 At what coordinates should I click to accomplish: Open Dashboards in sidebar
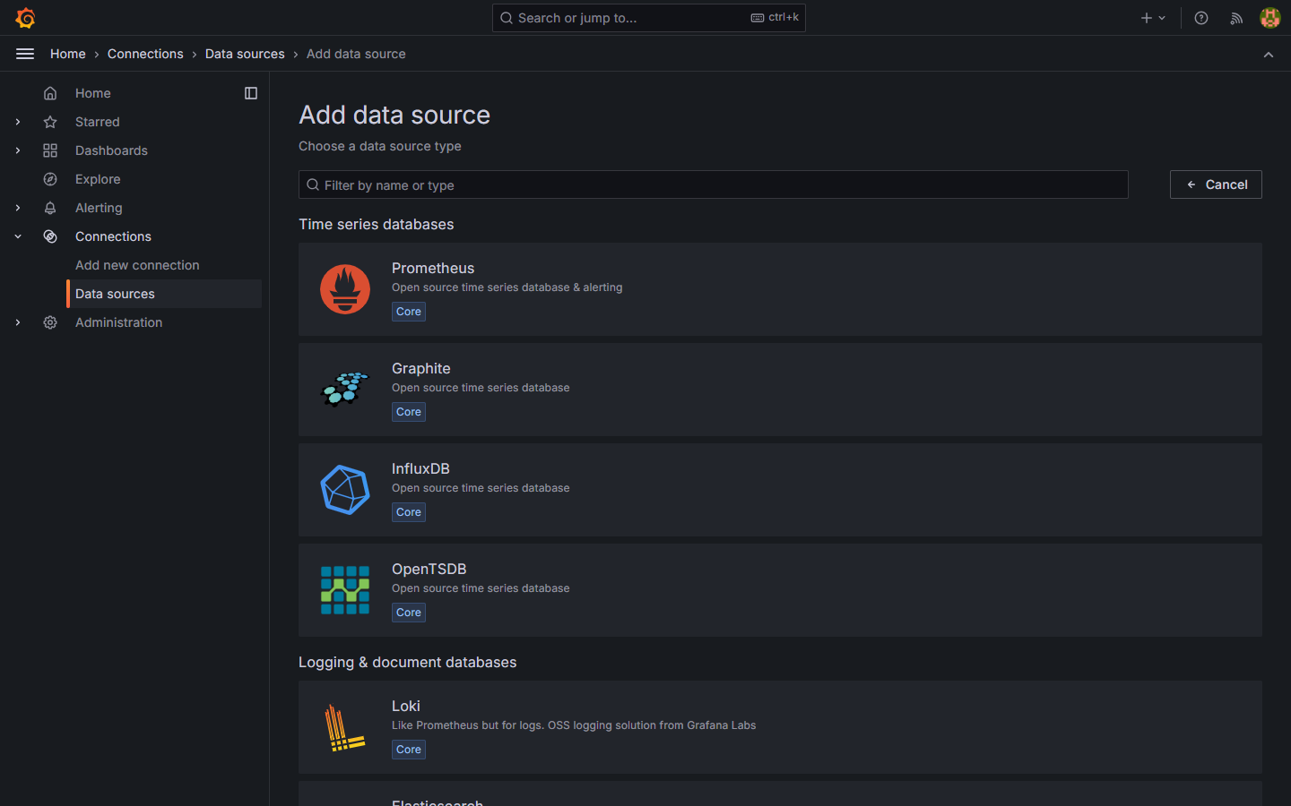(x=111, y=150)
